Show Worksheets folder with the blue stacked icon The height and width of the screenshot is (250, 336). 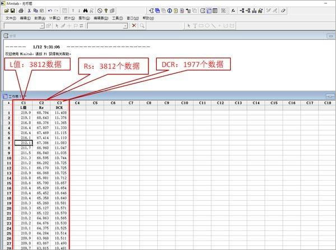coord(157,11)
